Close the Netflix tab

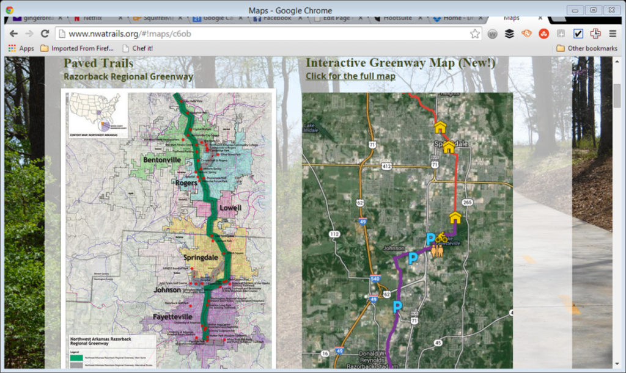120,18
